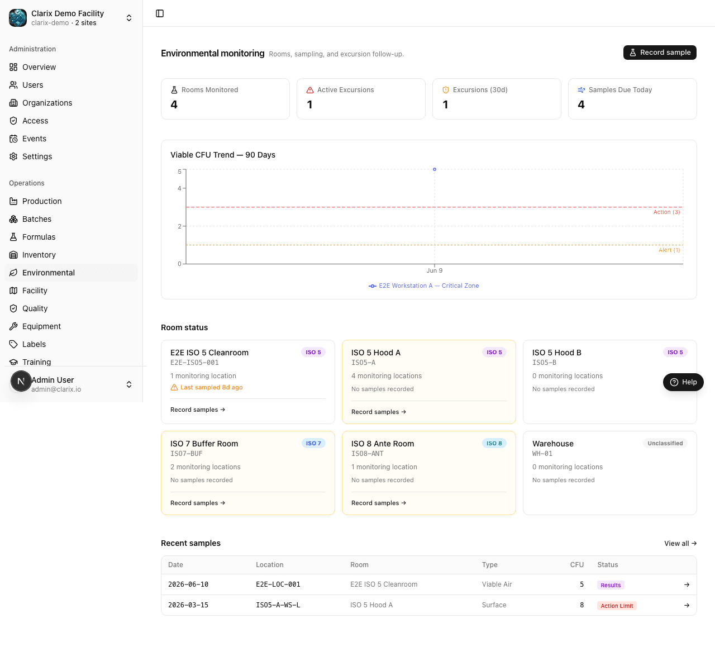Click the Samples Due Today icon
The width and height of the screenshot is (715, 647).
coord(581,90)
